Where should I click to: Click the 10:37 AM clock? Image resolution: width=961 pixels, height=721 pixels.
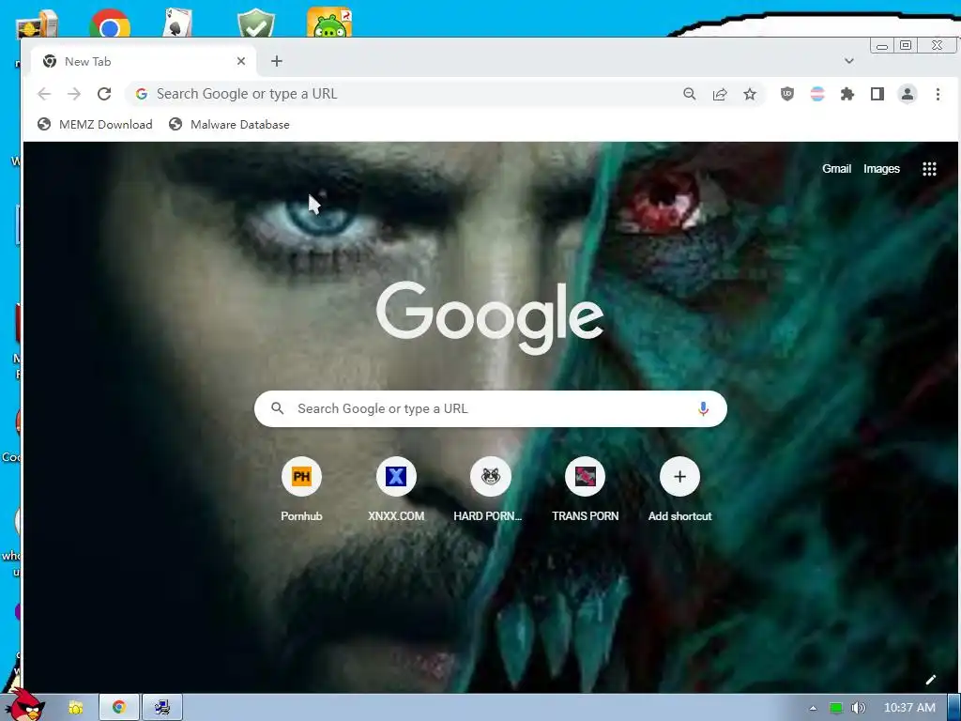click(x=909, y=708)
